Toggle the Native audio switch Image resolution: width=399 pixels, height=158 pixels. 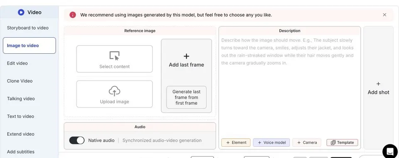(x=76, y=140)
